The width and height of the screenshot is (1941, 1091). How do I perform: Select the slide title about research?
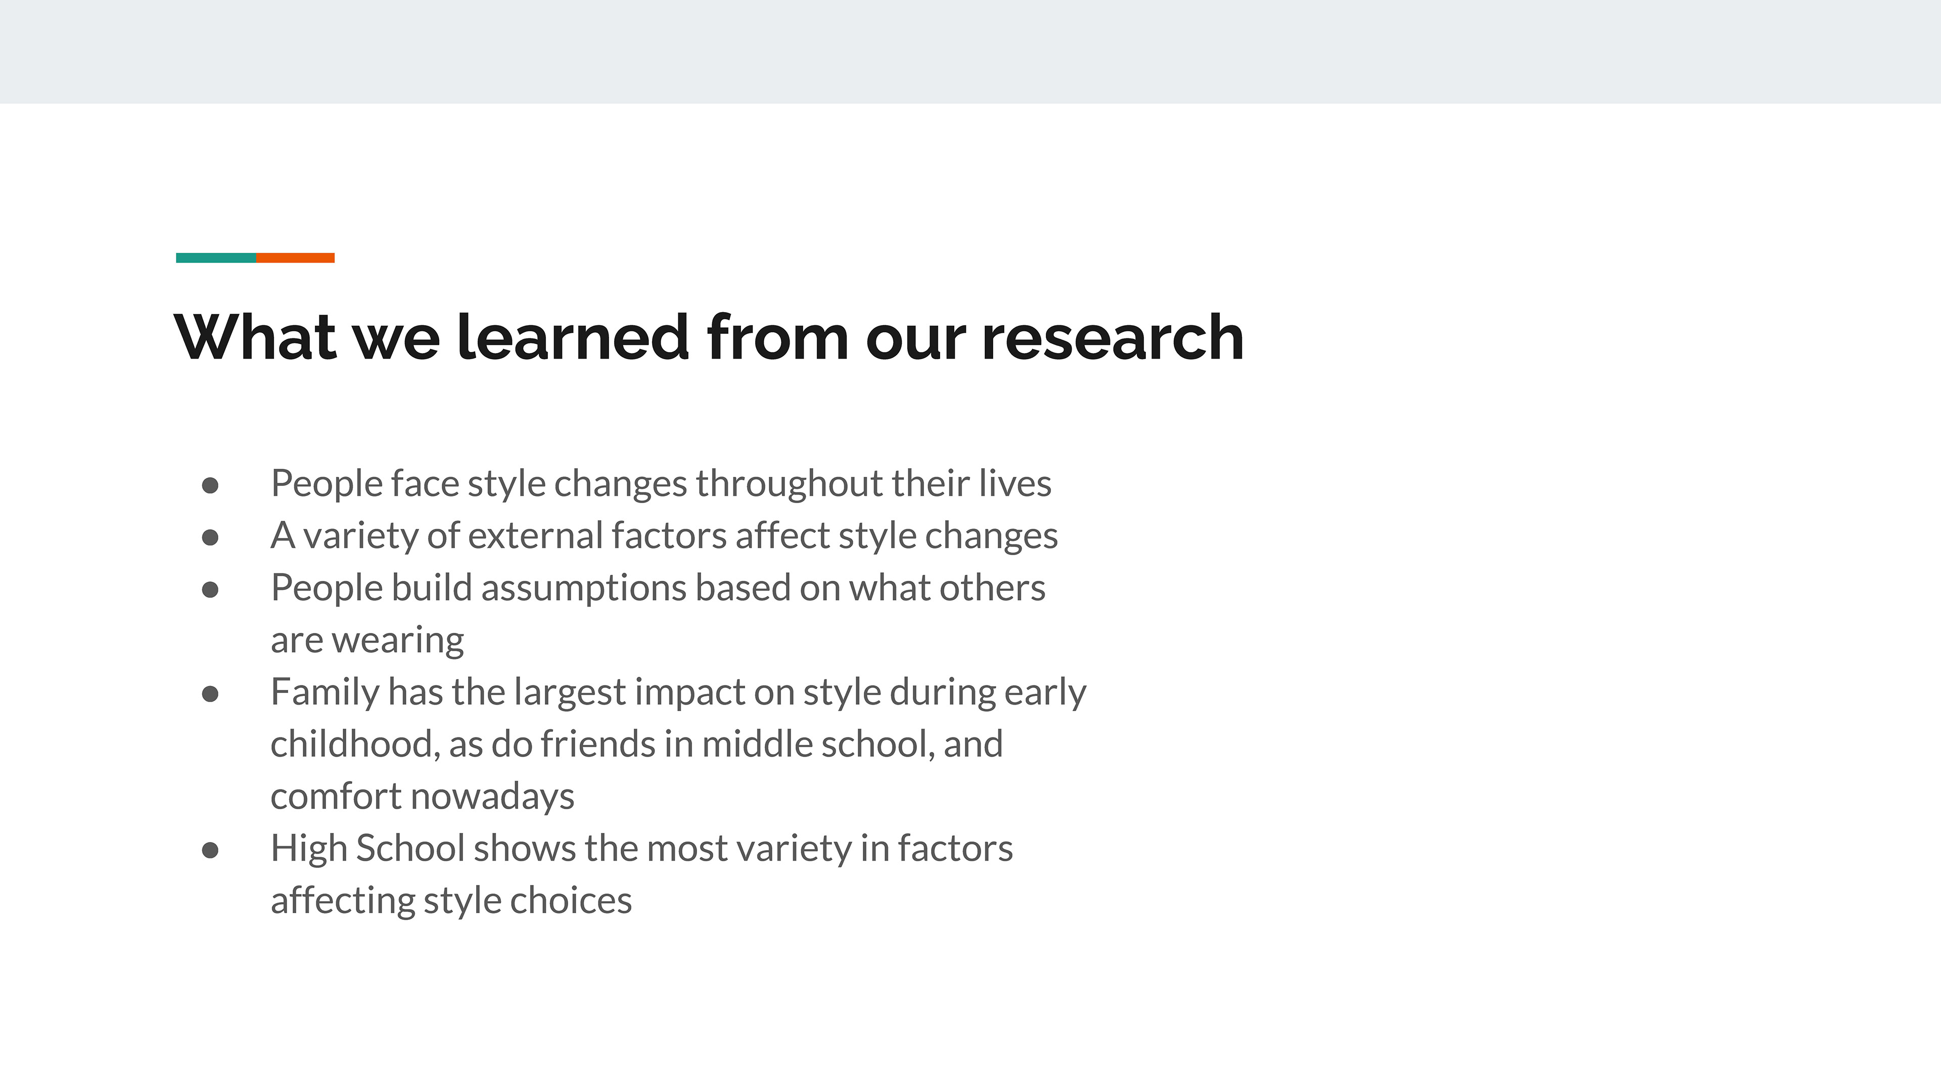[x=708, y=337]
